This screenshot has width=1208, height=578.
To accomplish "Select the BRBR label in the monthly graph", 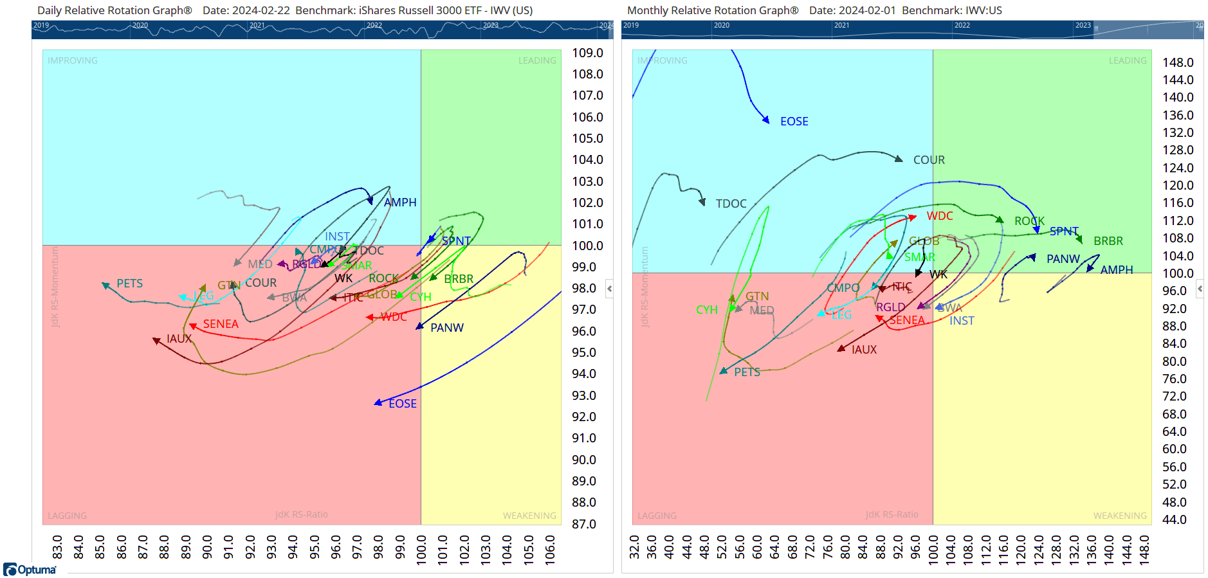I will (x=1108, y=241).
